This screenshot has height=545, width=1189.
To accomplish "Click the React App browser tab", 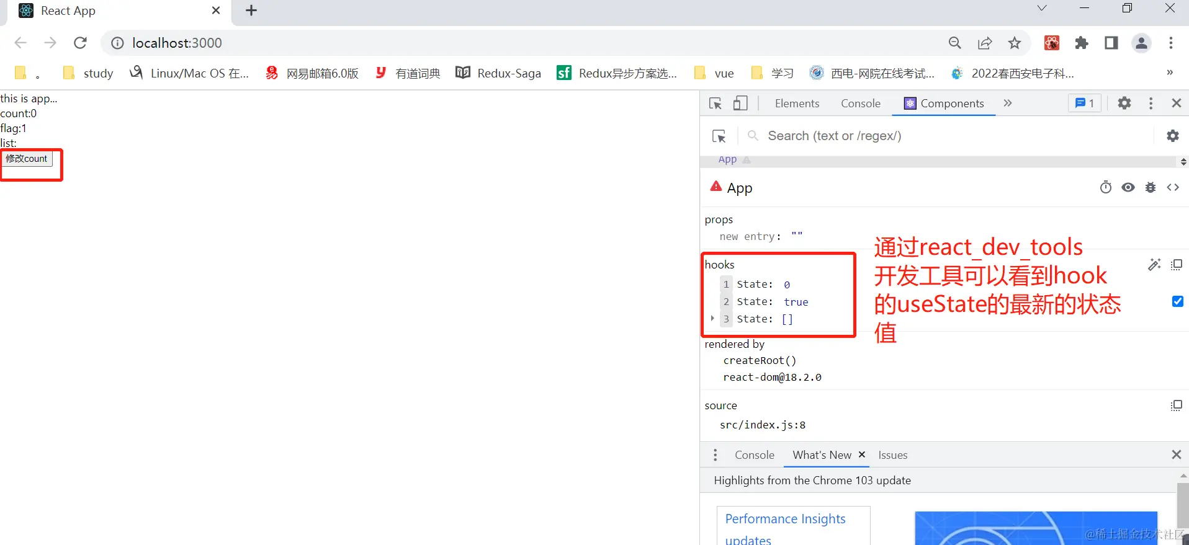I will point(118,11).
